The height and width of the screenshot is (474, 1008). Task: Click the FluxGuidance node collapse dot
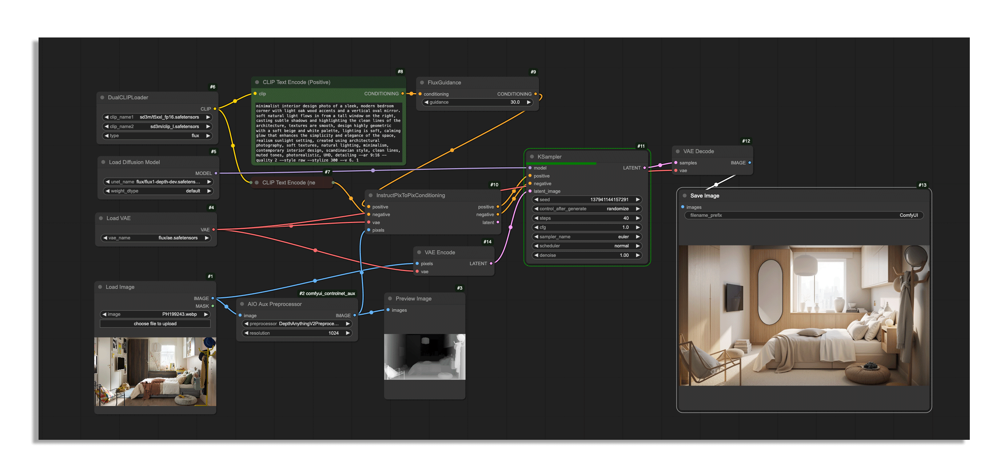coord(422,83)
